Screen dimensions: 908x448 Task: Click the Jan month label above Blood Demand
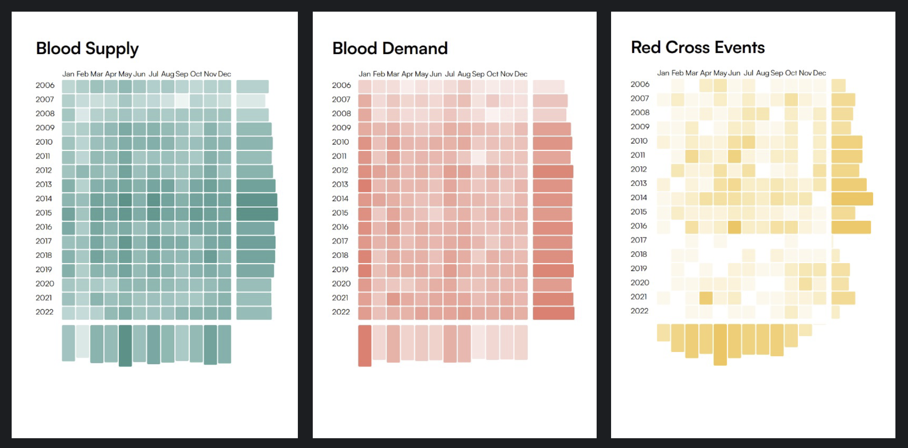365,74
